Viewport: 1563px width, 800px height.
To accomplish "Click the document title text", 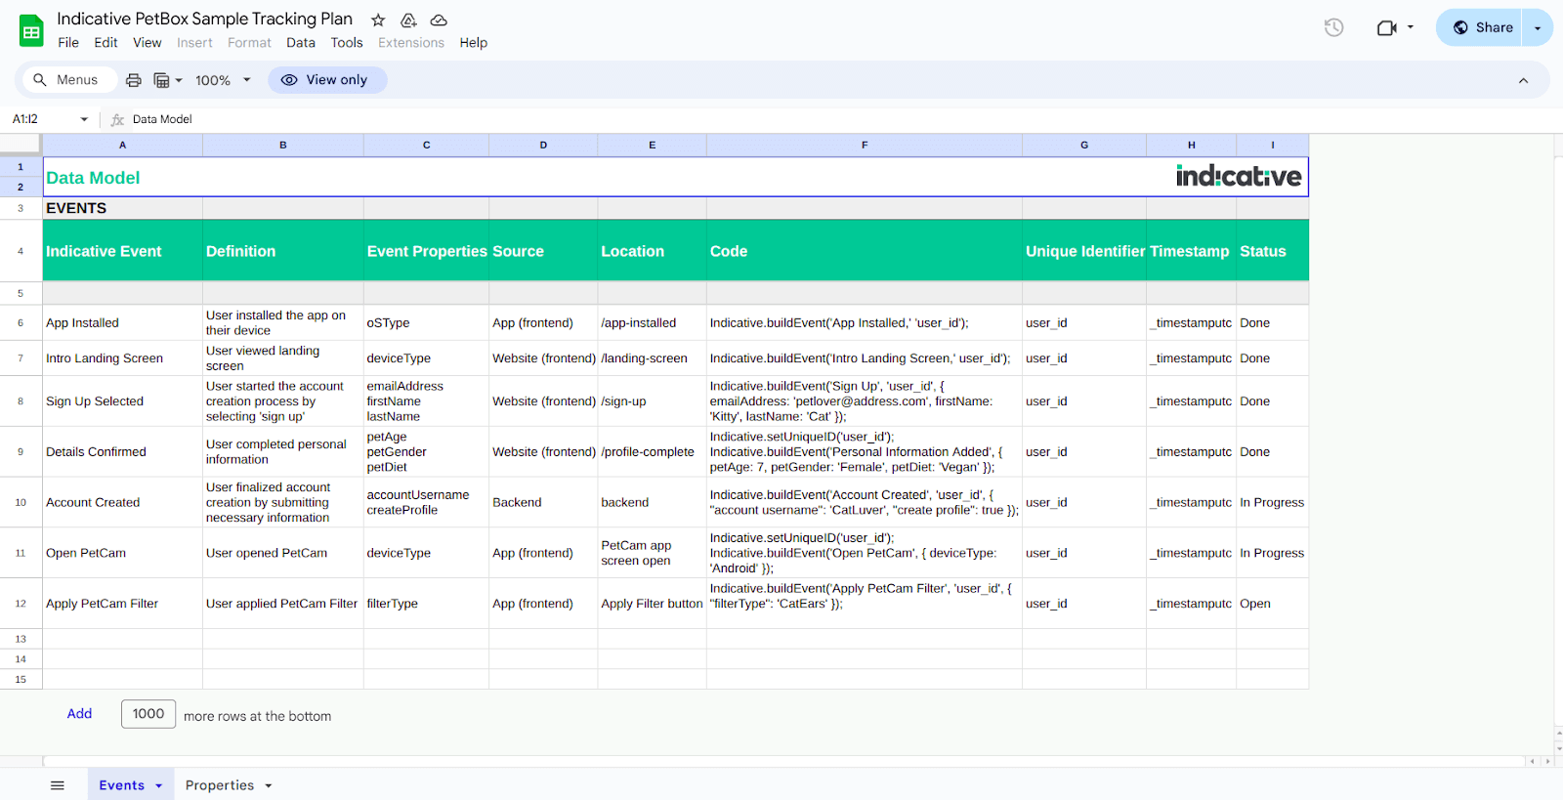I will tap(204, 19).
